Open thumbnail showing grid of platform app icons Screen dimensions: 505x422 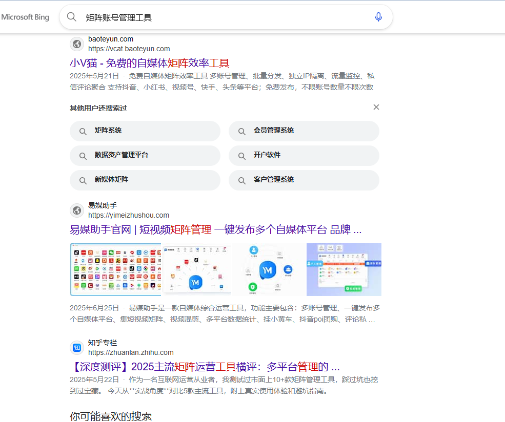[x=115, y=269]
